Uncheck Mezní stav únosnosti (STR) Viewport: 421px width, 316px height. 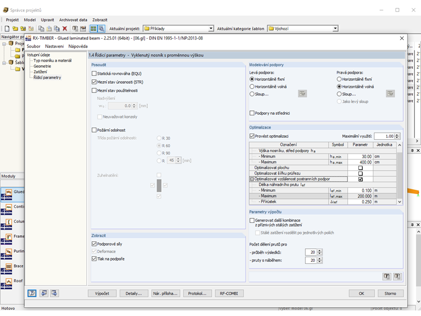click(x=94, y=82)
